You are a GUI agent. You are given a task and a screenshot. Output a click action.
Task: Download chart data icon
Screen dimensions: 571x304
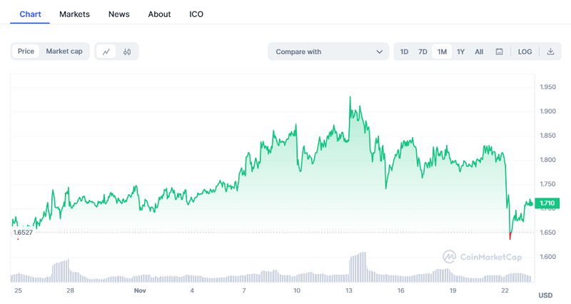point(550,51)
